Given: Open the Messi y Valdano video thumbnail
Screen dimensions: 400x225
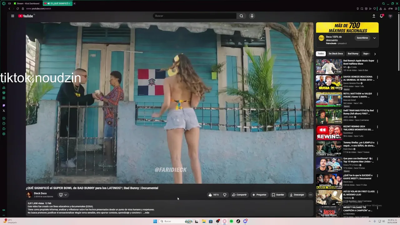Looking at the screenshot, I should (329, 212).
